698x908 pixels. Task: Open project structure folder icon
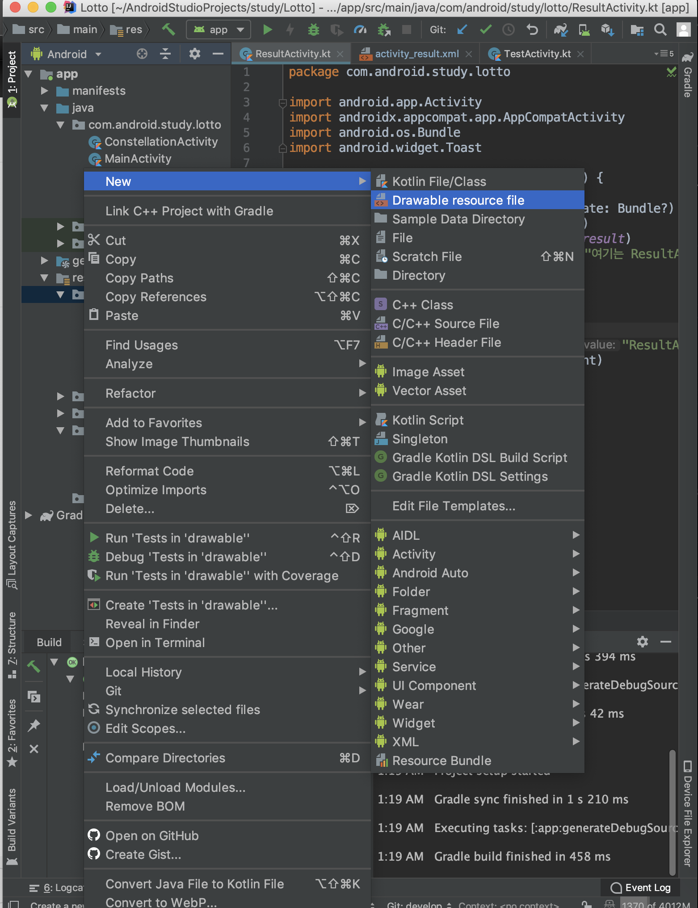pos(637,30)
